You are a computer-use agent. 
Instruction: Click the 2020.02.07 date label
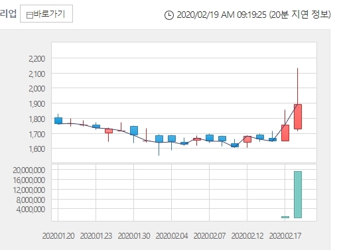pyautogui.click(x=210, y=236)
